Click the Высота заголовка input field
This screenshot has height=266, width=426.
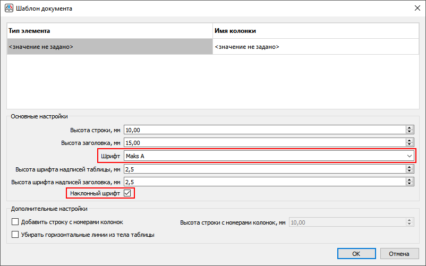(263, 142)
